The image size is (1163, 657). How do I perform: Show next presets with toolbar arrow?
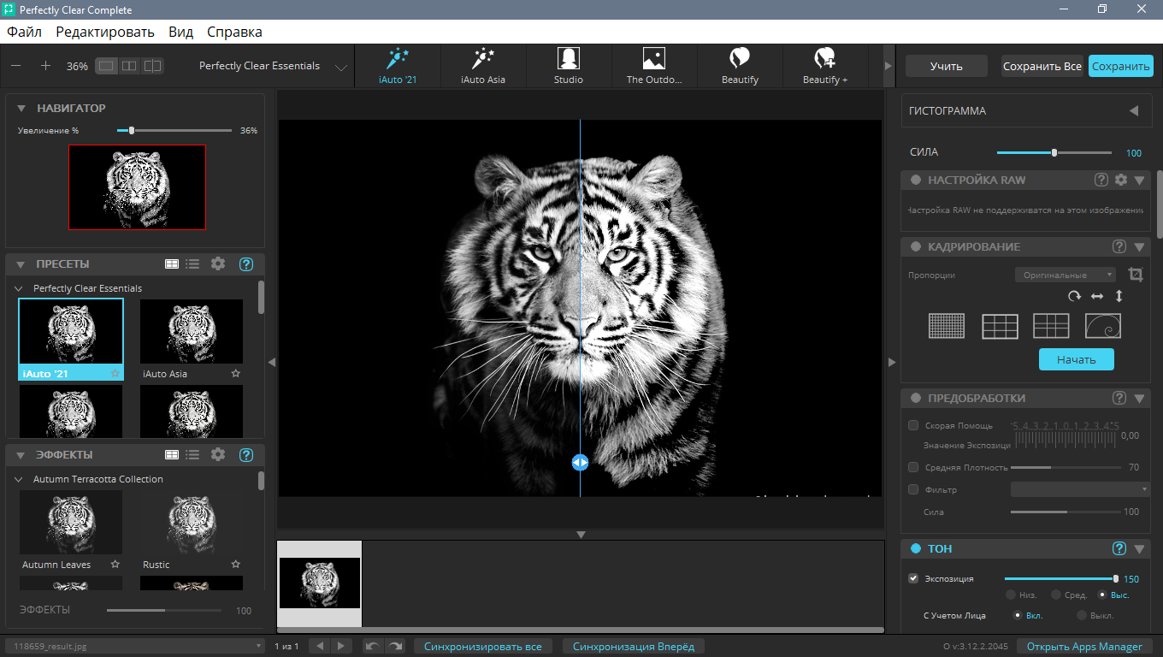[x=888, y=66]
